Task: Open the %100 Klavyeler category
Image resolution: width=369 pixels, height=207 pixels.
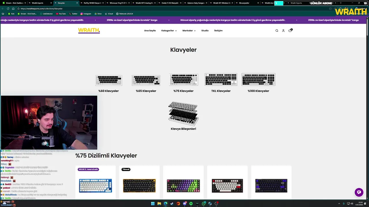Action: coord(258,83)
